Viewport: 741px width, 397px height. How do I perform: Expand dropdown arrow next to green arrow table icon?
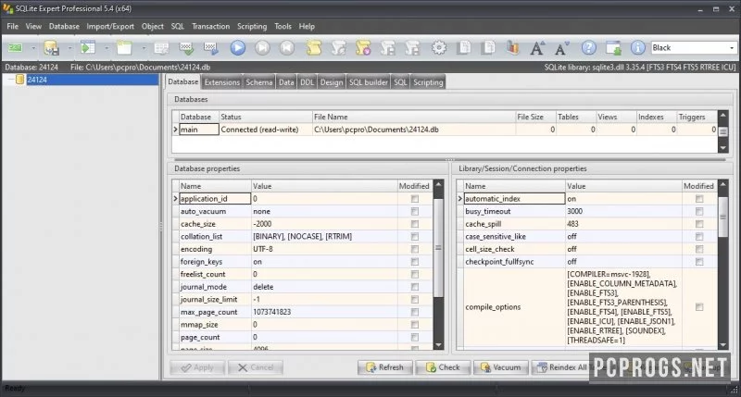[x=107, y=48]
